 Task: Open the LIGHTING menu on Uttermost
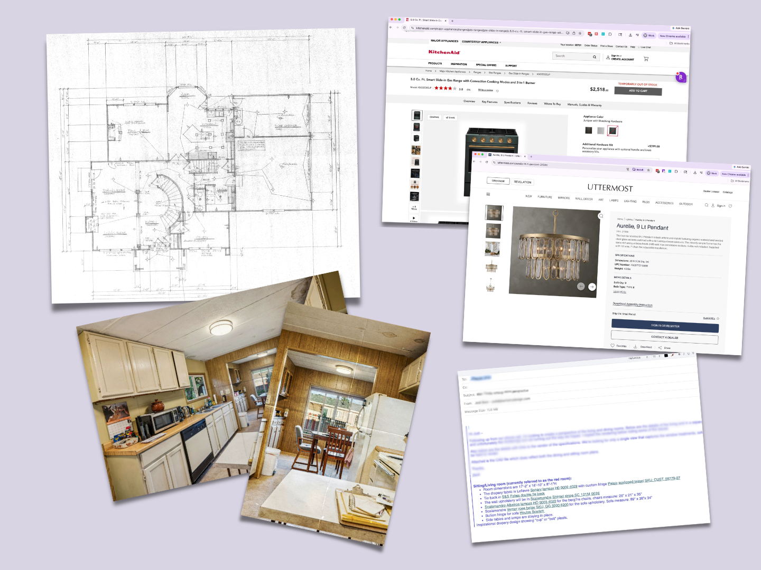click(x=631, y=202)
